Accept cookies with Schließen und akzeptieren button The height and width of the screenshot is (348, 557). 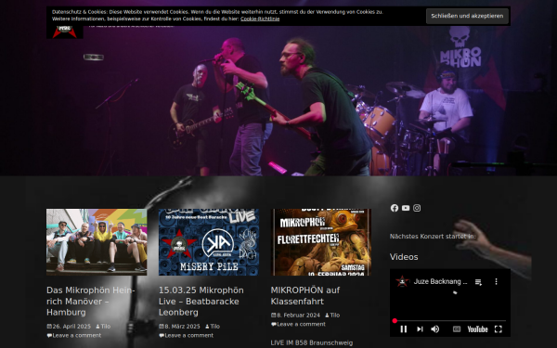point(467,16)
